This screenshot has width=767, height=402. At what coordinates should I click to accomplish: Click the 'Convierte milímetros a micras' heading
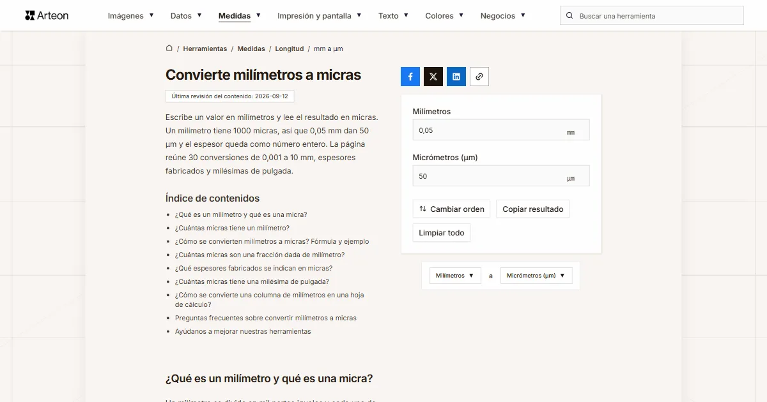click(x=263, y=75)
